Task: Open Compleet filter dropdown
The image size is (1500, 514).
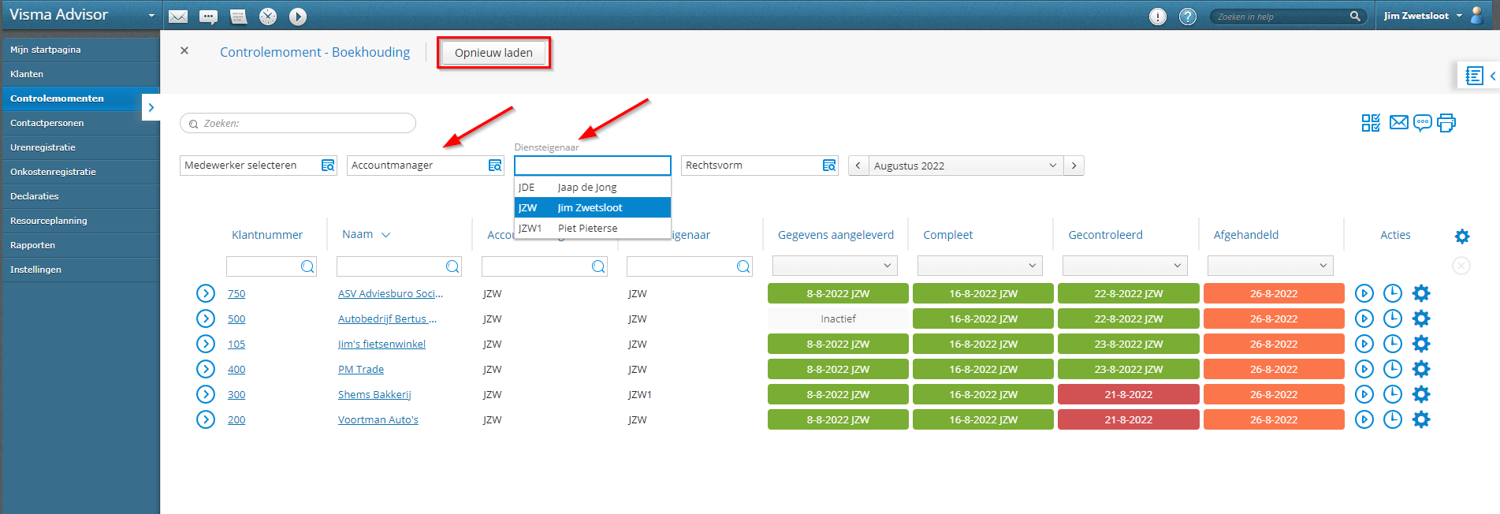Action: (980, 266)
